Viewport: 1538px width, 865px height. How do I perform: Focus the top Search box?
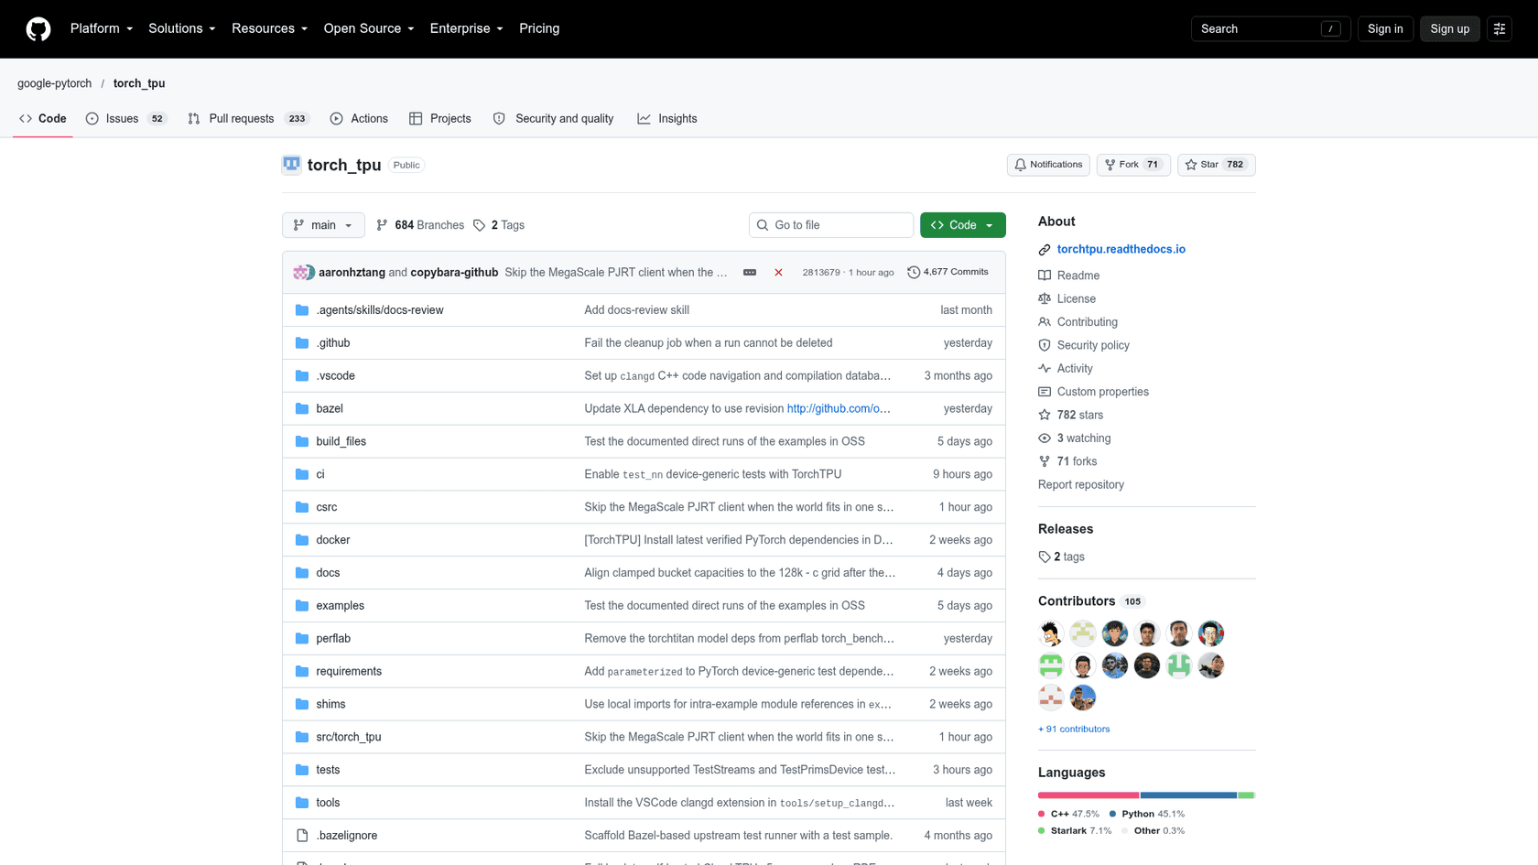1271,29
